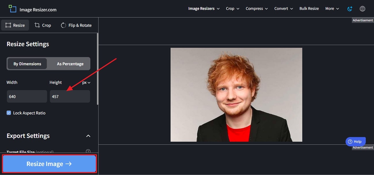The height and width of the screenshot is (175, 374).
Task: Open the language globe icon
Action: (362, 9)
